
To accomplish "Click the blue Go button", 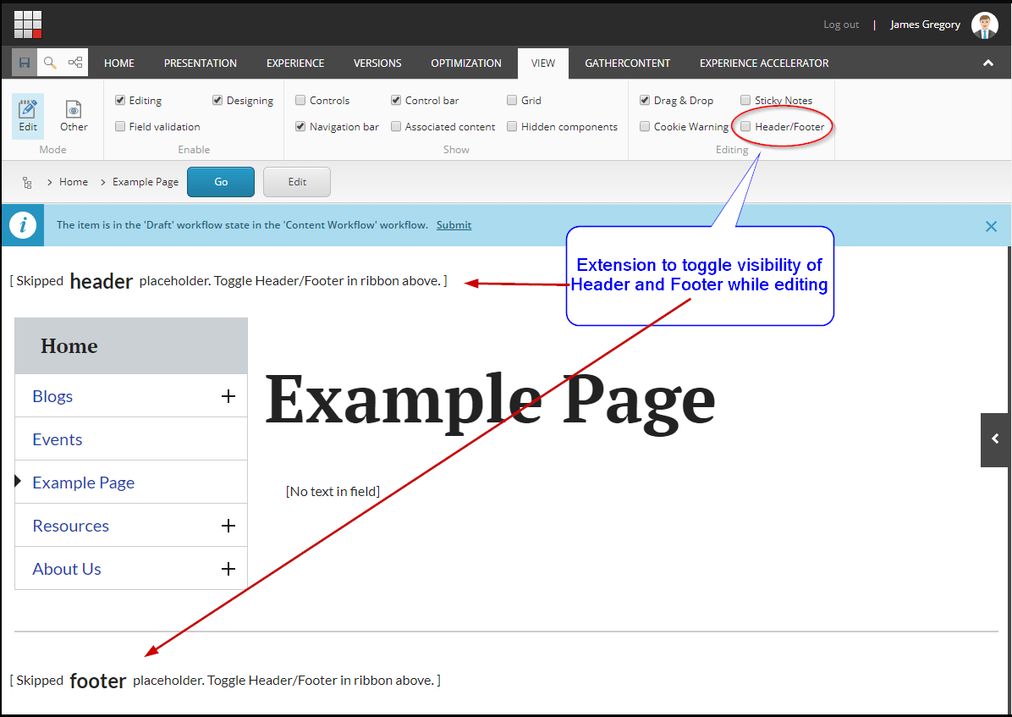I will tap(221, 182).
